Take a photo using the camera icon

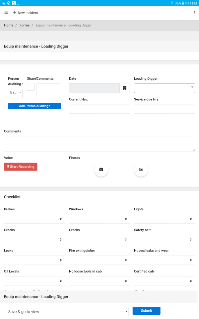click(101, 169)
